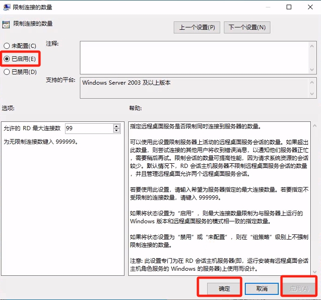Confirm with the 确定 button

(224, 289)
